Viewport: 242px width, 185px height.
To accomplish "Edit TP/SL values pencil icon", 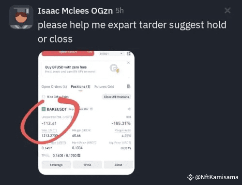I will point(79,156).
